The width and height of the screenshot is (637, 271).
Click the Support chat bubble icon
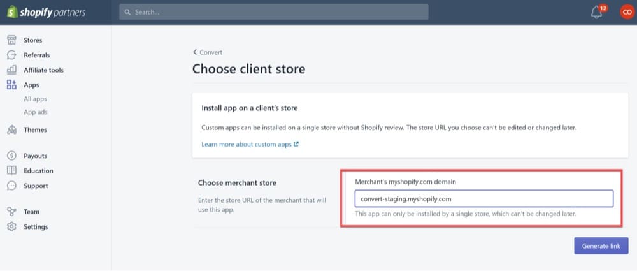(11, 186)
